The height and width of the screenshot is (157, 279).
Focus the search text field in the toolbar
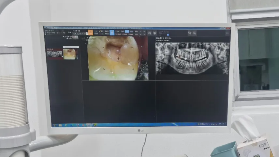(x=79, y=34)
